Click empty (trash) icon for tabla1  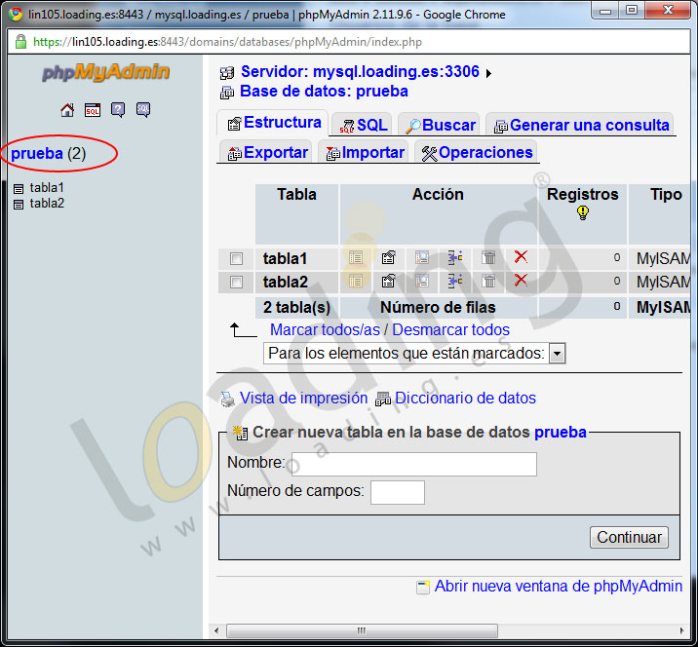(488, 257)
